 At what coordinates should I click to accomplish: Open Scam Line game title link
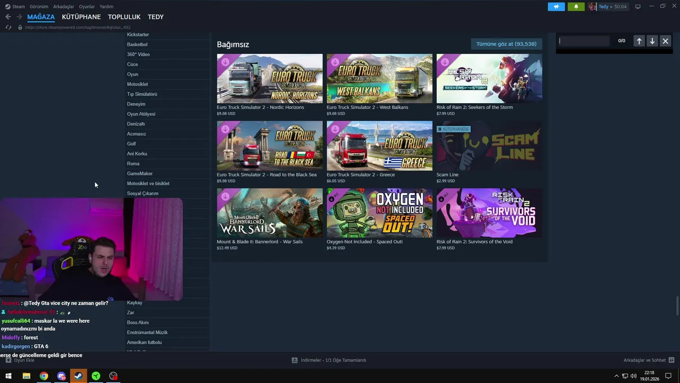click(447, 174)
